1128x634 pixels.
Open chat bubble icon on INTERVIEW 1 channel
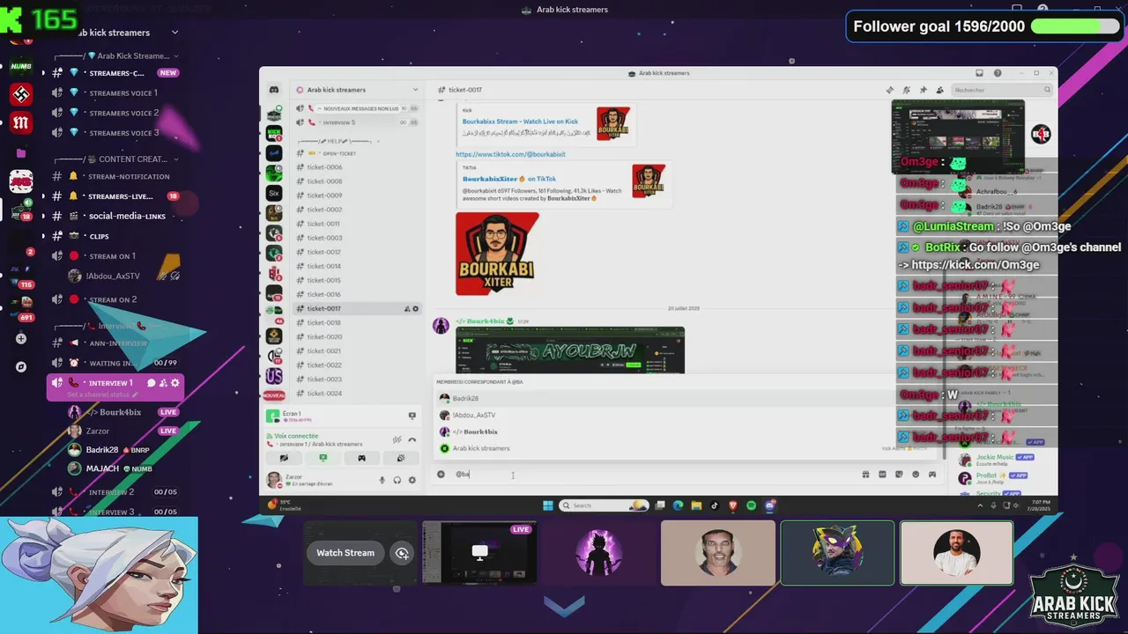(x=151, y=383)
